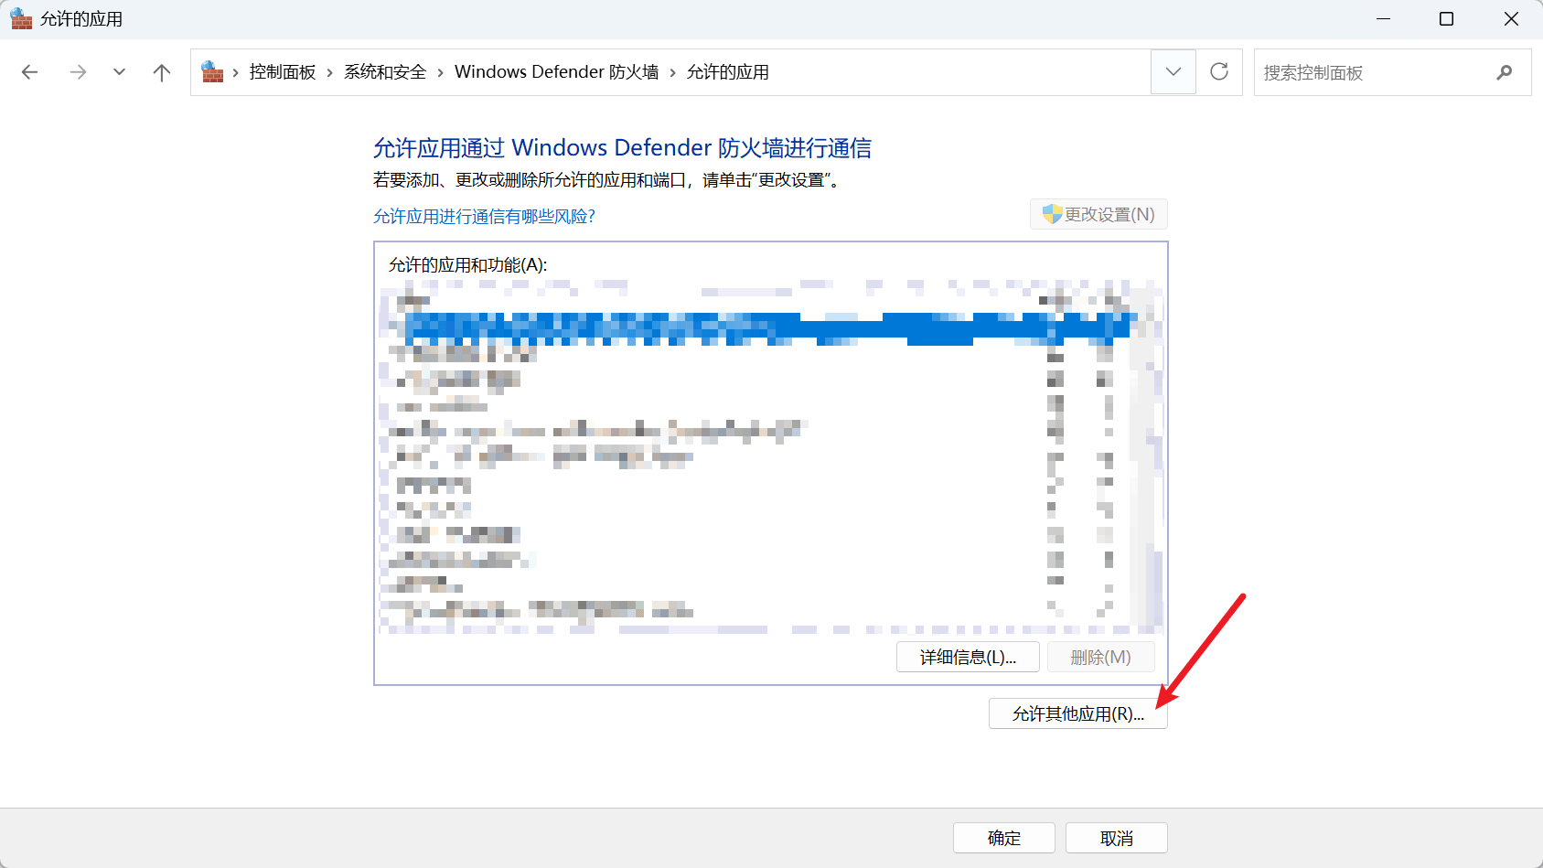Screen dimensions: 1543x868
Task: Go up one level with the Up arrow
Action: 162,72
